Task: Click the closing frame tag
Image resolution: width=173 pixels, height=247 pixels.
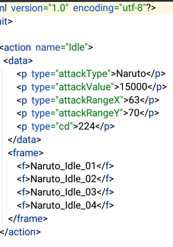Action: (x=28, y=219)
